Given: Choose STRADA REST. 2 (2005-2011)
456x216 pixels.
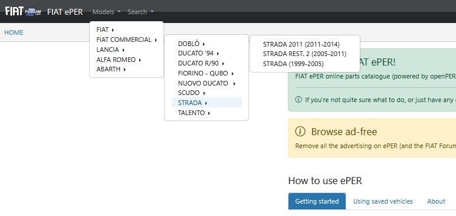Looking at the screenshot, I should point(305,54).
